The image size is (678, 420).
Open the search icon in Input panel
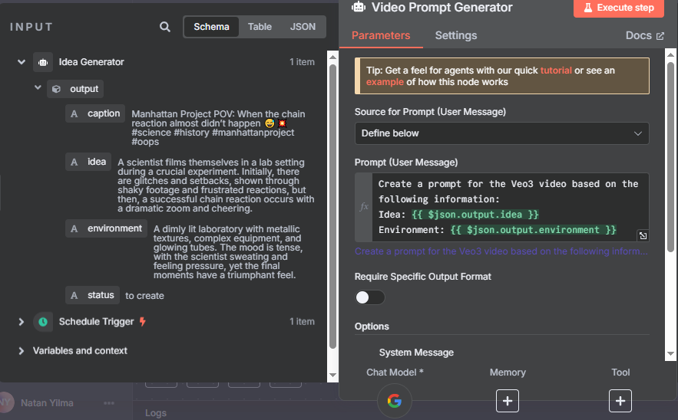pos(165,27)
